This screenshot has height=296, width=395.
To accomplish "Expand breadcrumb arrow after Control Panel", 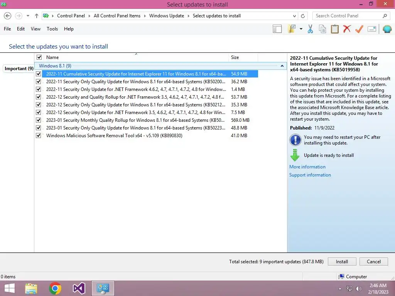I will [89, 16].
